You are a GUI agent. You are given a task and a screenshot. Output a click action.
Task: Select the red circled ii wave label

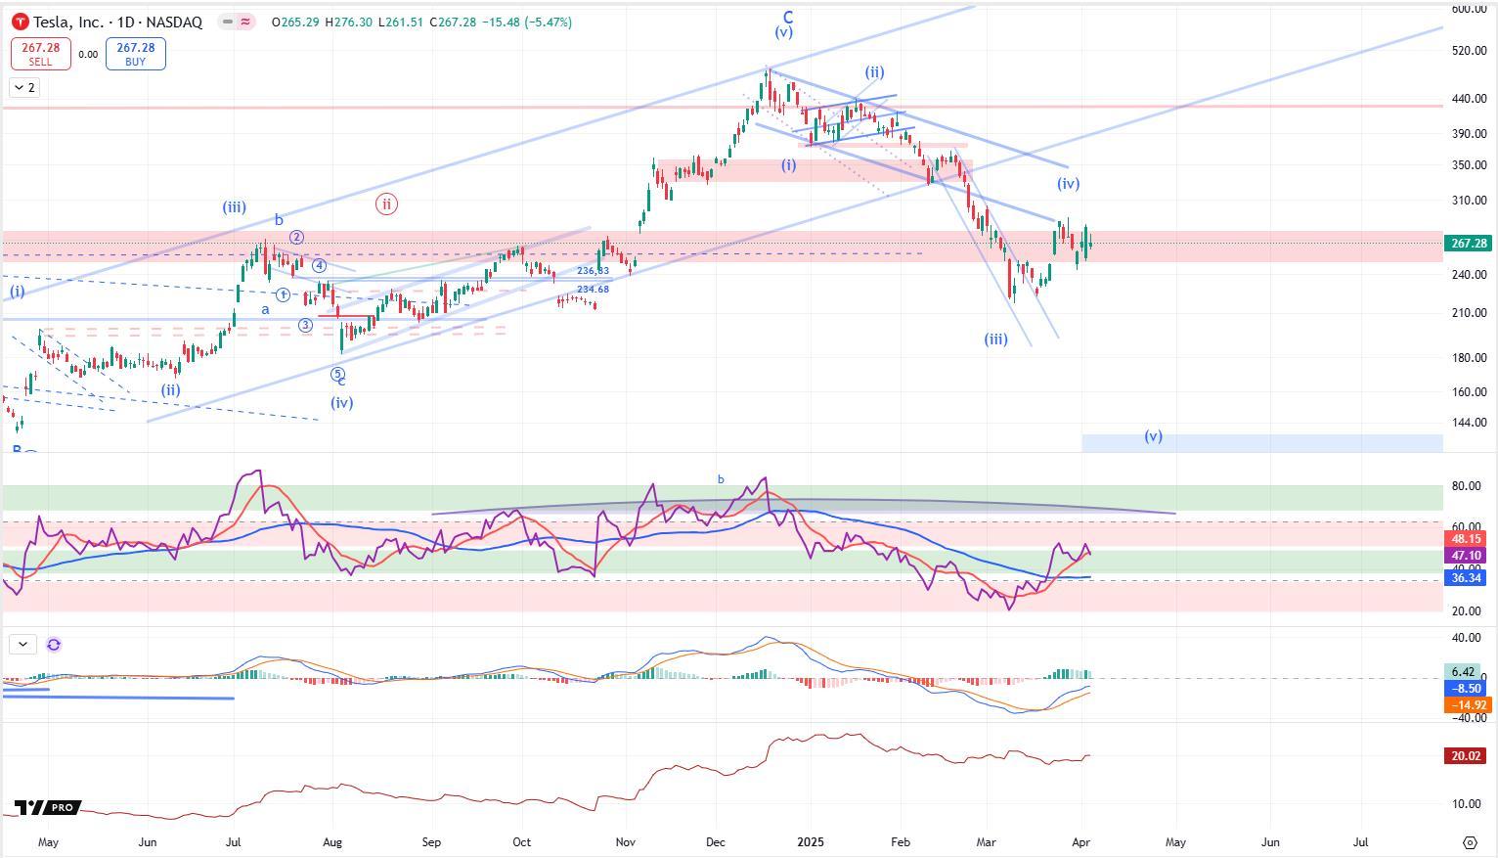[386, 204]
